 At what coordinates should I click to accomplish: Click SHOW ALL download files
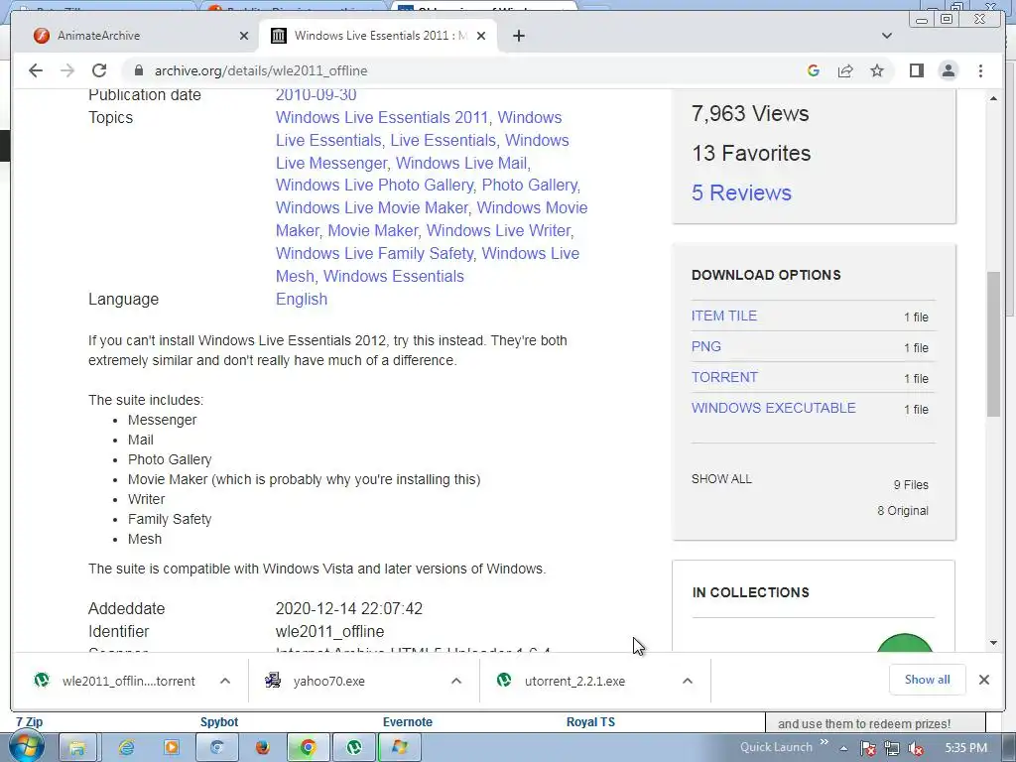tap(721, 479)
